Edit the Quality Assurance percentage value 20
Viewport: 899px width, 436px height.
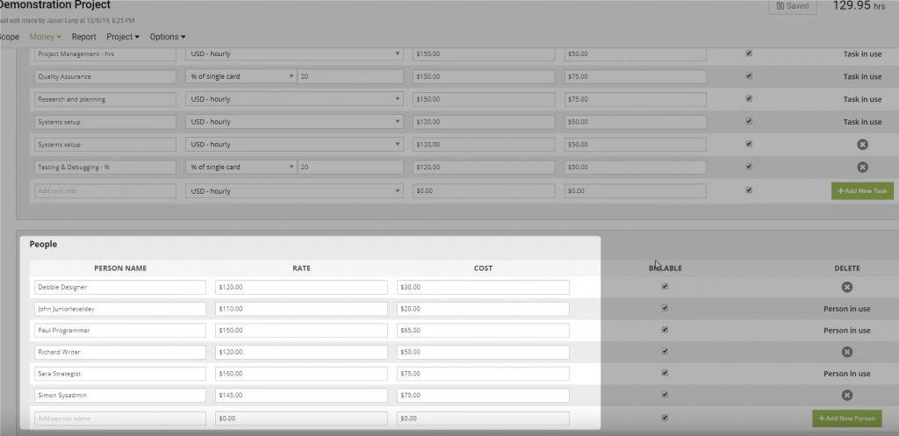click(350, 76)
